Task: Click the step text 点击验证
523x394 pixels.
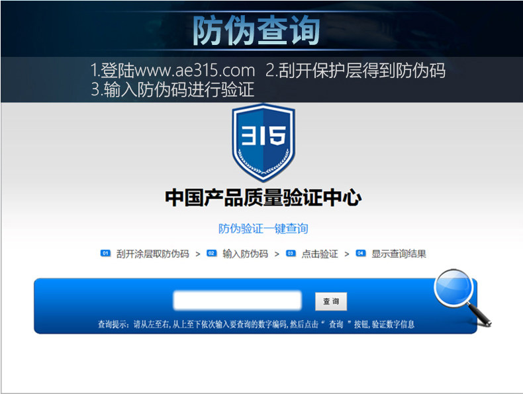Action: point(320,254)
